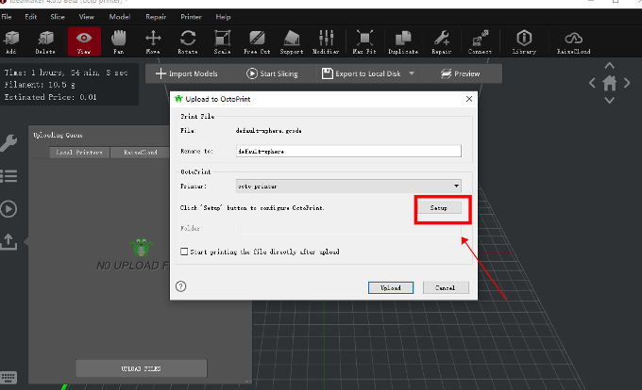This screenshot has height=390, width=642.
Task: Close the Upload to OctoPrint dialog
Action: (x=469, y=99)
